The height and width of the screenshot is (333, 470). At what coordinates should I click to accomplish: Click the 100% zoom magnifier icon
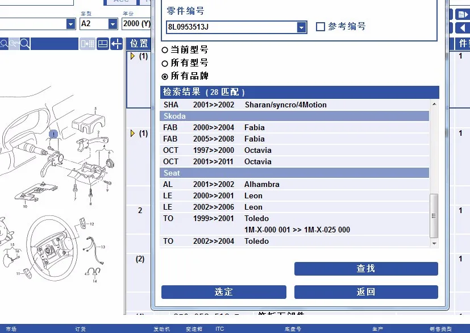pos(14,44)
